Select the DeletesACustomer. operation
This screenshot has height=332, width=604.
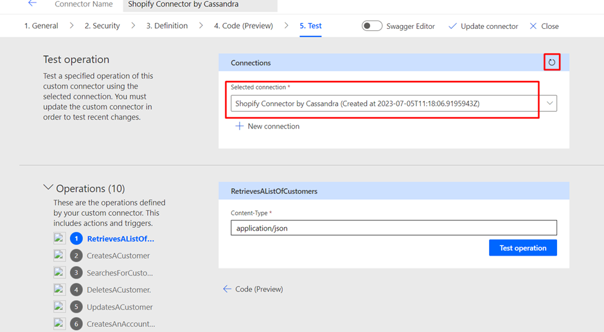(x=119, y=290)
